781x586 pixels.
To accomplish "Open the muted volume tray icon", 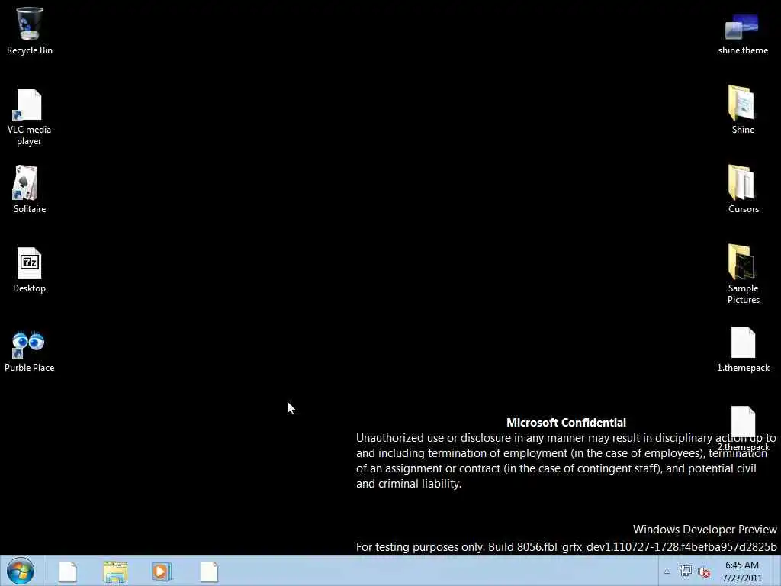I will pos(704,572).
